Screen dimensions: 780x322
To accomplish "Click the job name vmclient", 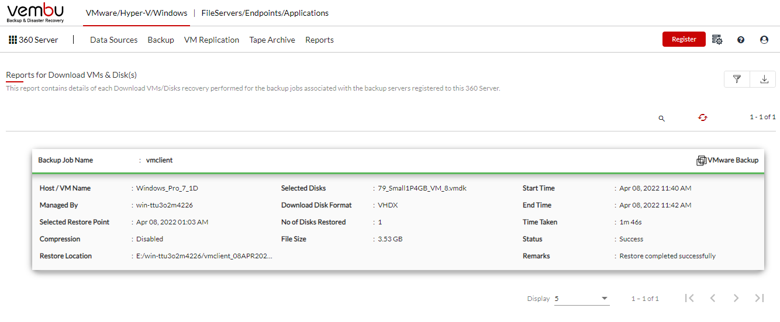I will (160, 160).
